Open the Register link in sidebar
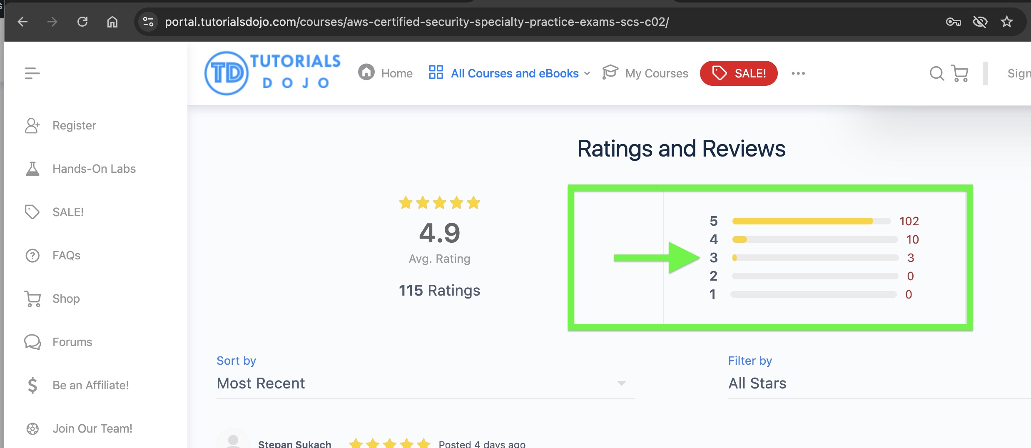Screen dimensions: 1031x448 [74, 125]
